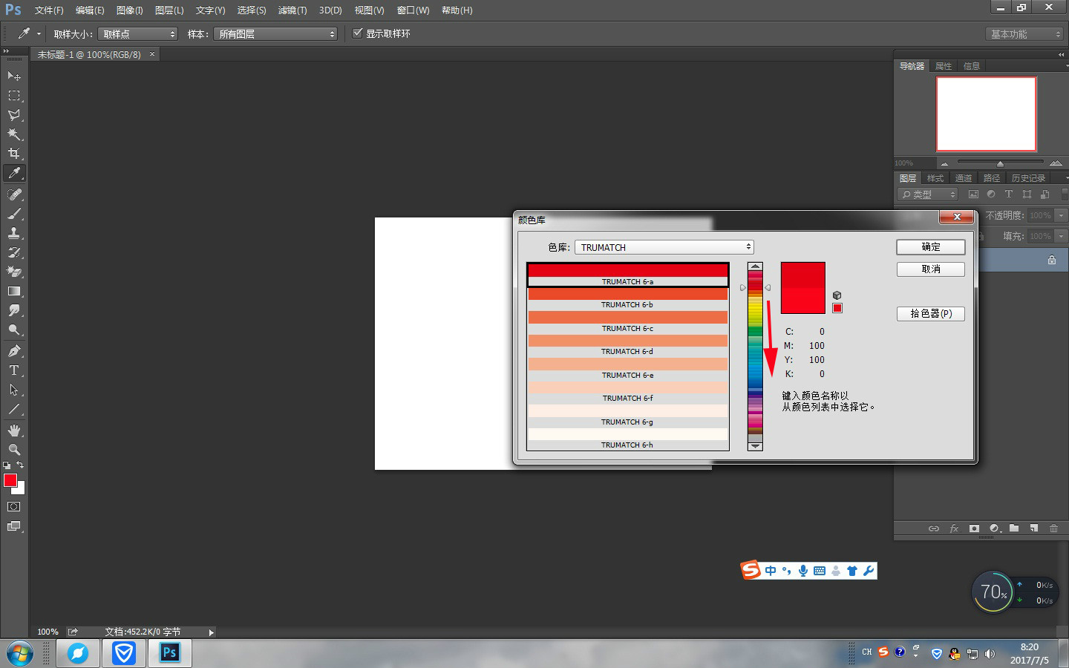Select the Dodge tool
This screenshot has width=1069, height=668.
coord(14,330)
